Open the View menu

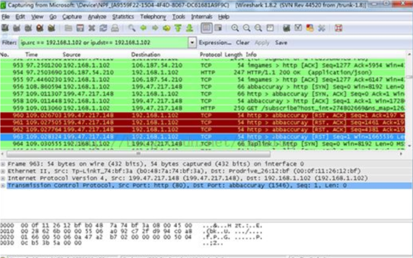[37, 17]
